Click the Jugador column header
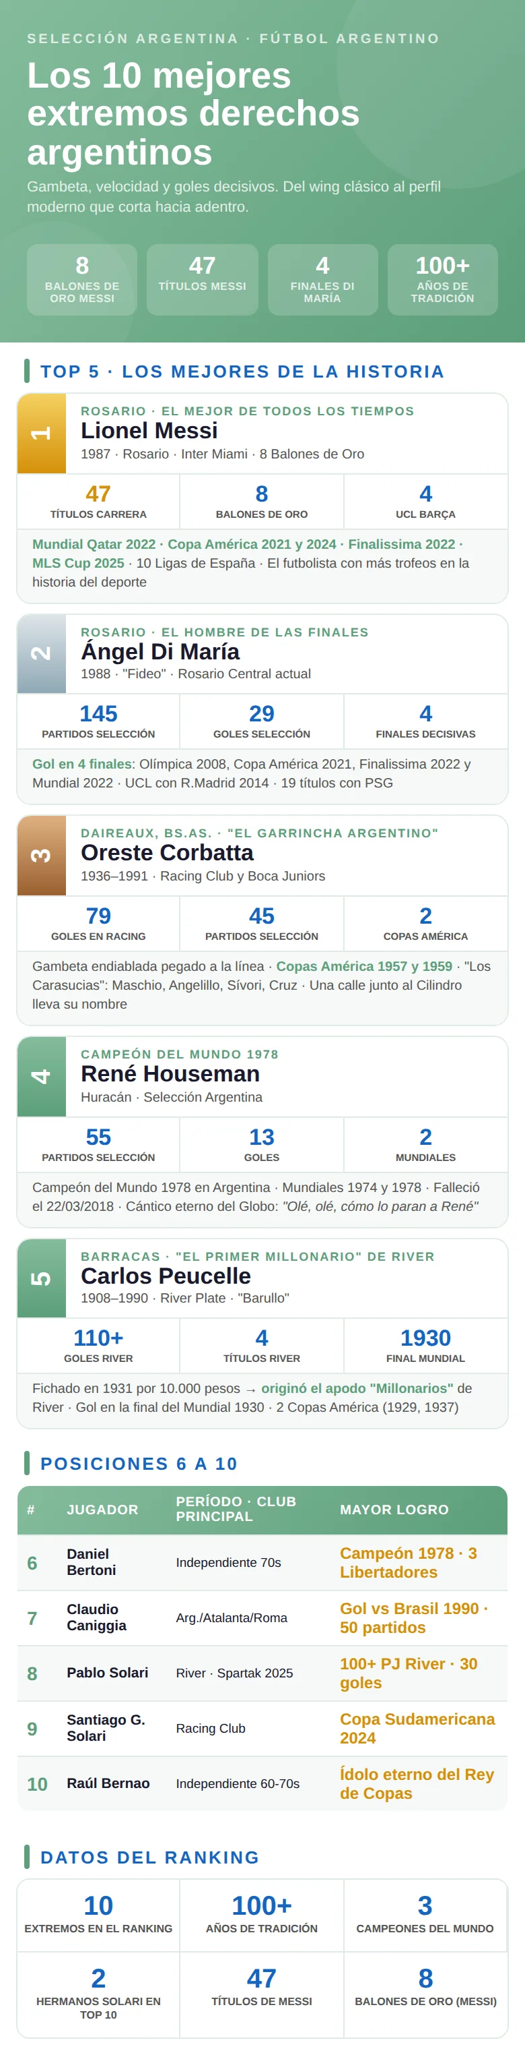 tap(103, 1510)
